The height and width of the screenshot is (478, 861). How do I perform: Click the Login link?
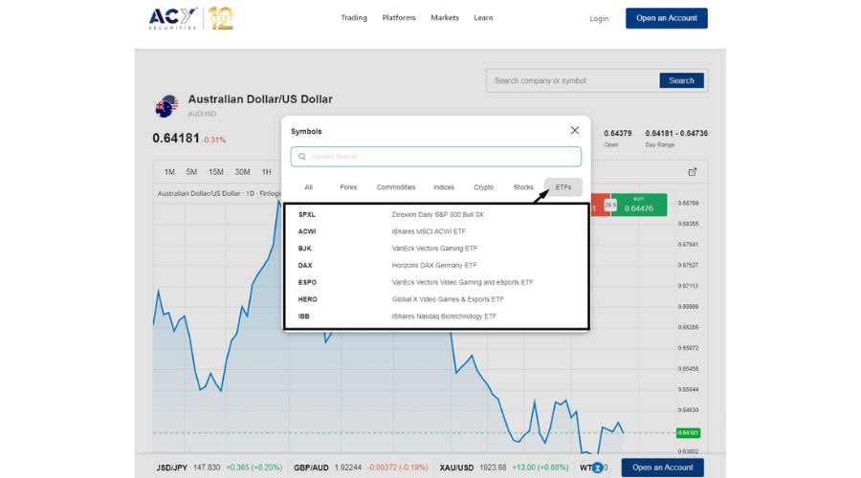(x=599, y=18)
